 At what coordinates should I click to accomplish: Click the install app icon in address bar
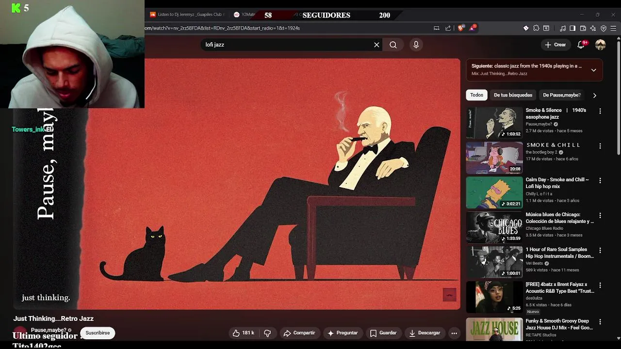click(436, 28)
